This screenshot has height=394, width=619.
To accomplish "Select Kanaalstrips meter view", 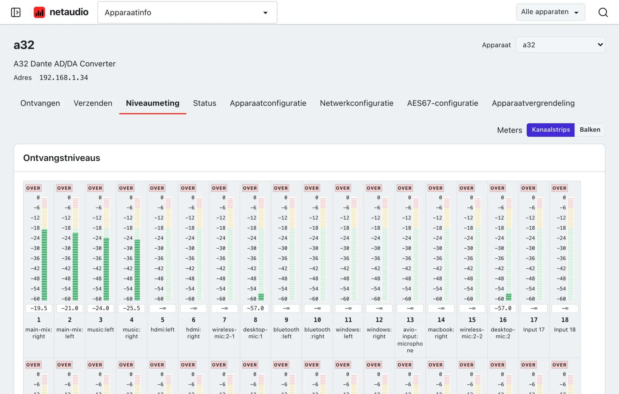I will click(551, 130).
